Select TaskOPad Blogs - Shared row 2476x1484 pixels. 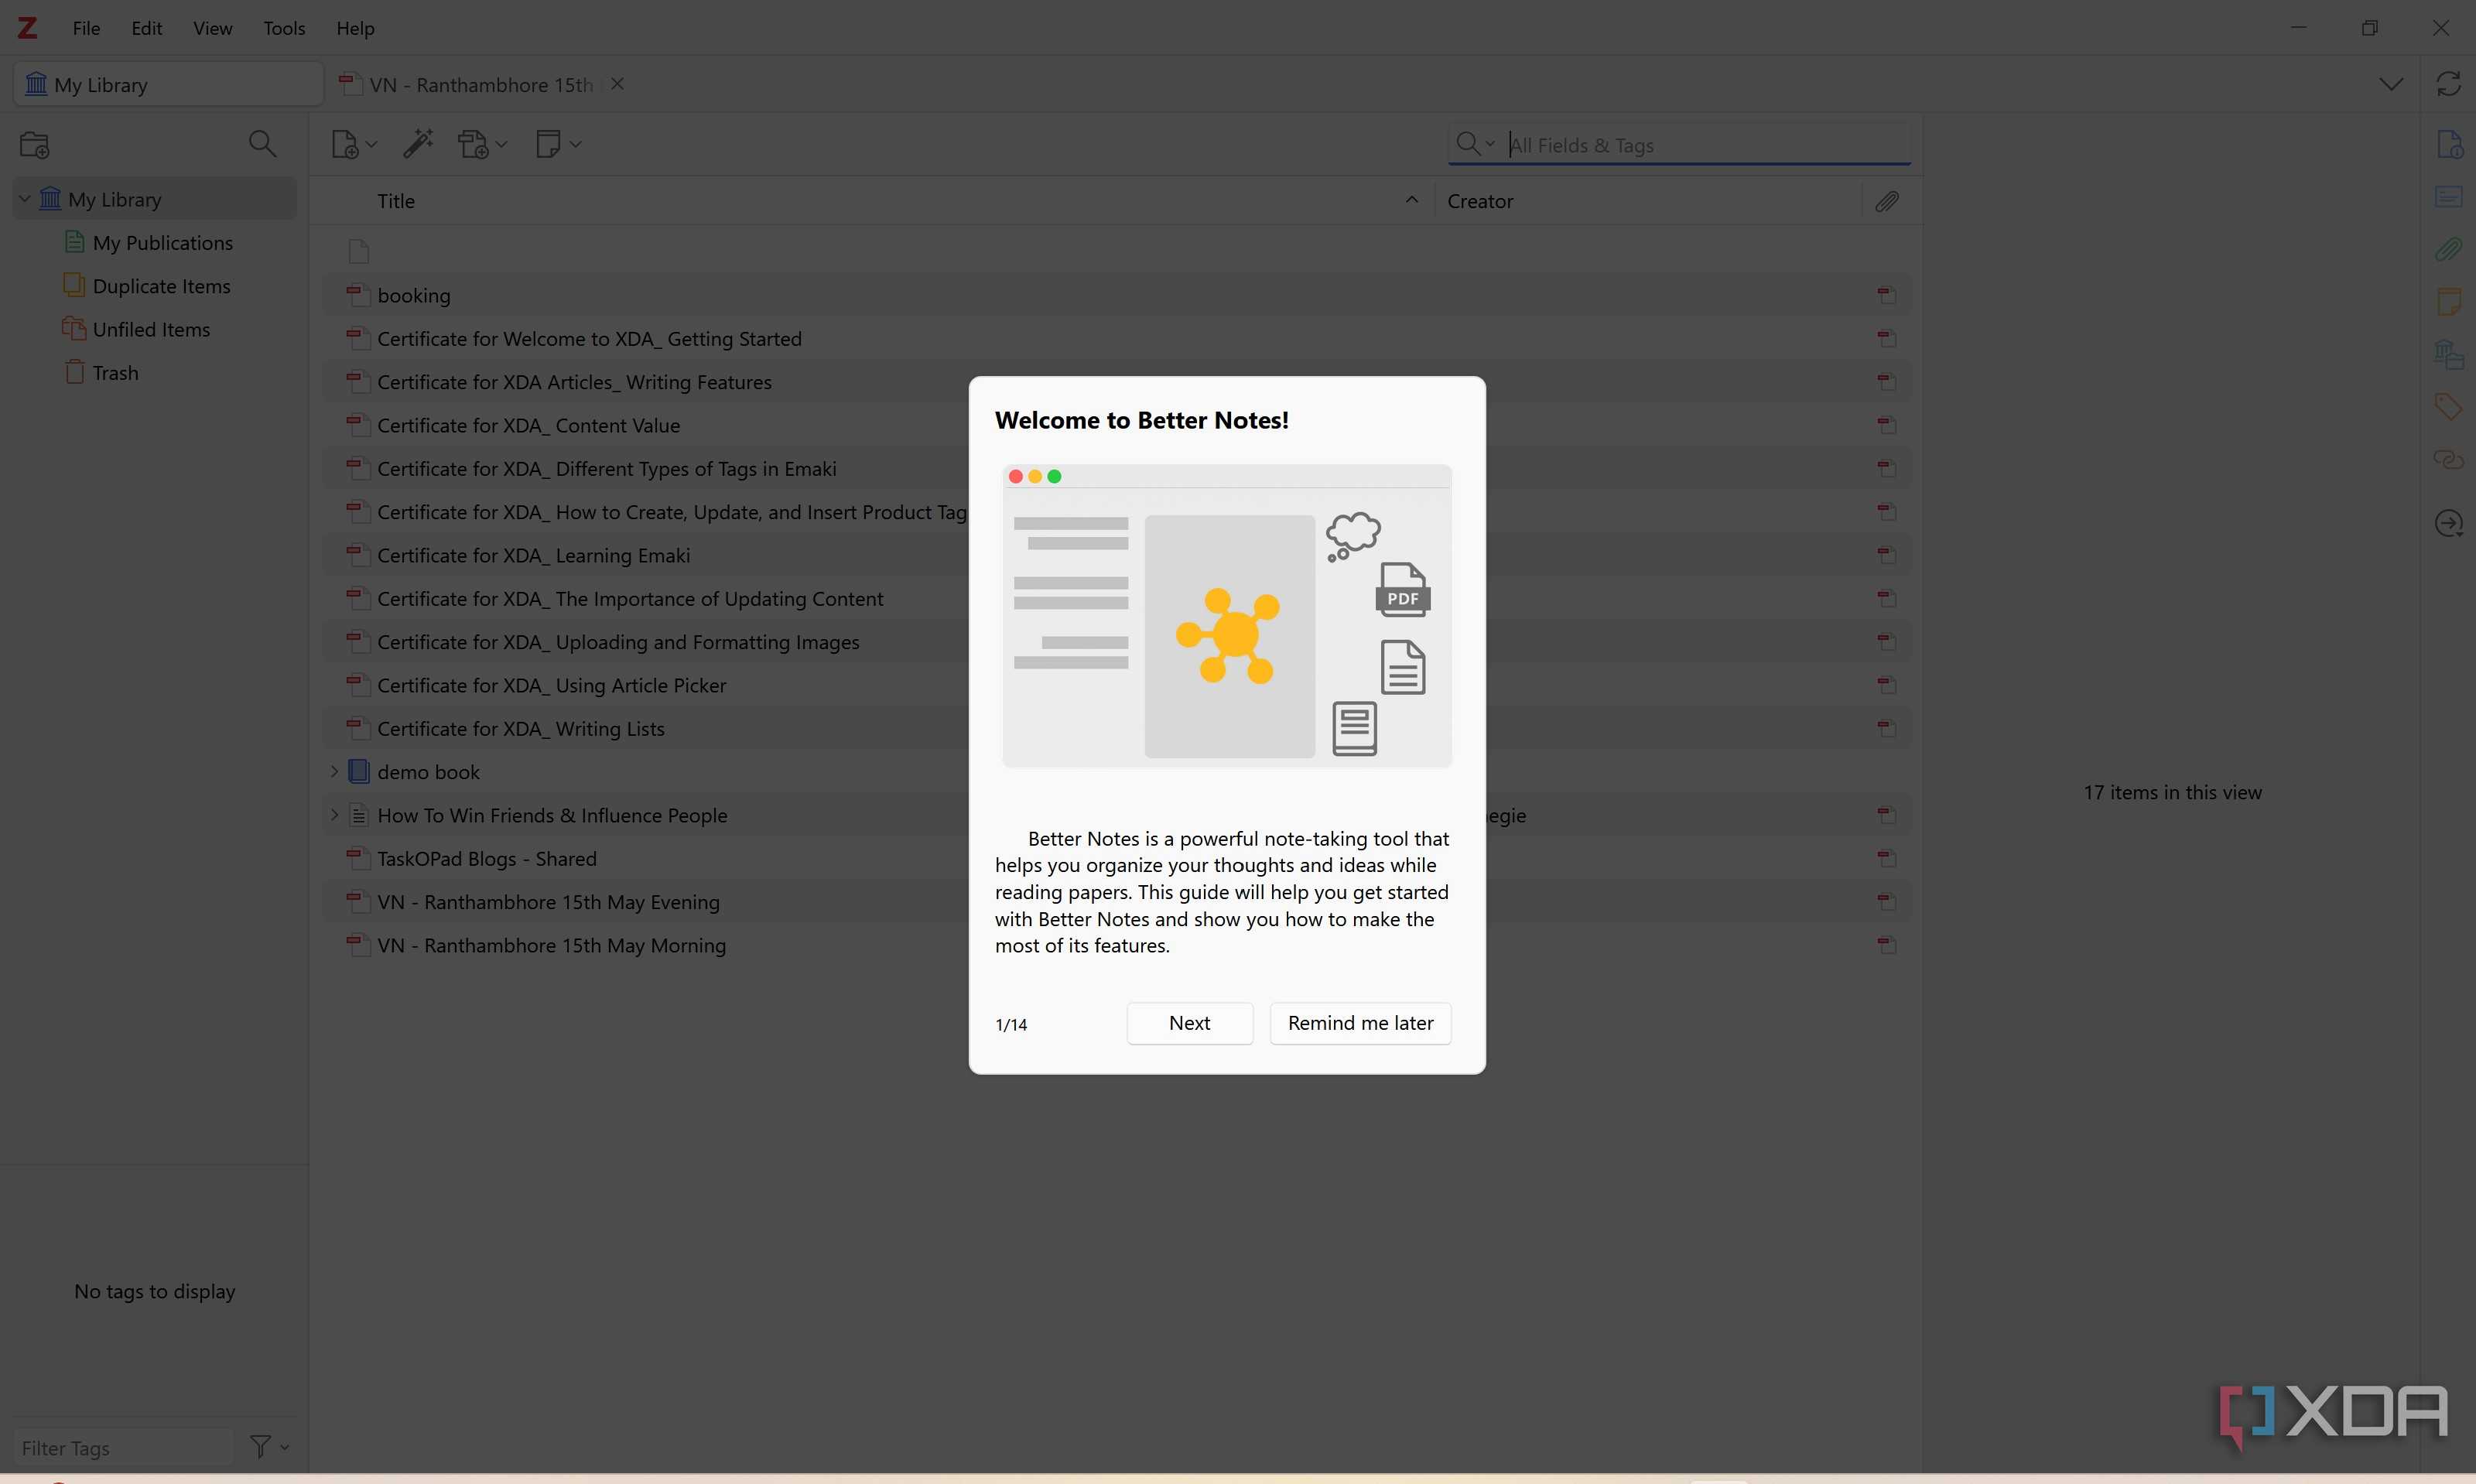point(1116,858)
